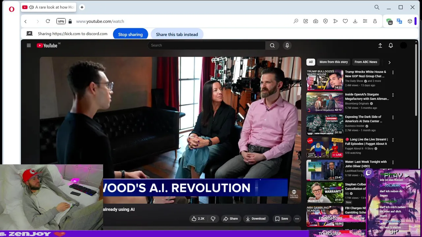Open the ad blocker shield
The height and width of the screenshot is (237, 422).
[x=325, y=21]
